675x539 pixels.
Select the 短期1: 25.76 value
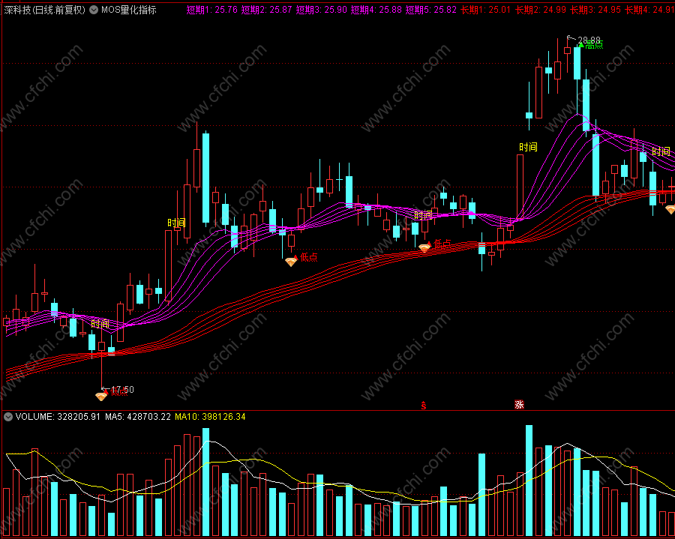coord(211,10)
